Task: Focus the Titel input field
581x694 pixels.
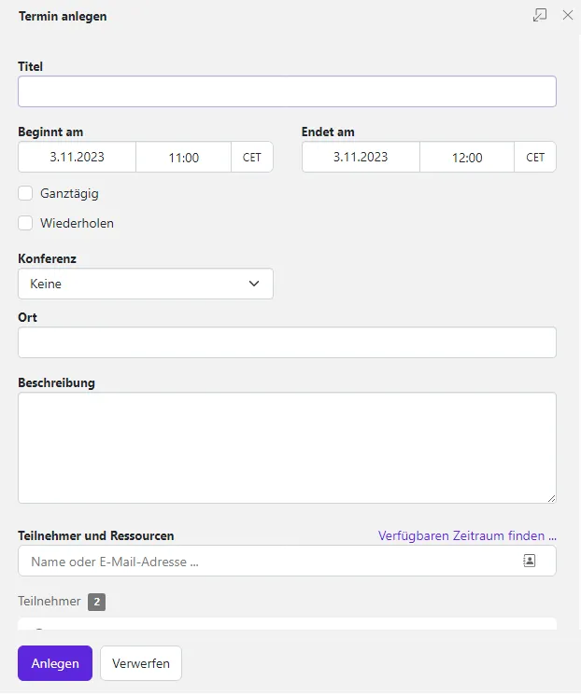Action: (287, 91)
